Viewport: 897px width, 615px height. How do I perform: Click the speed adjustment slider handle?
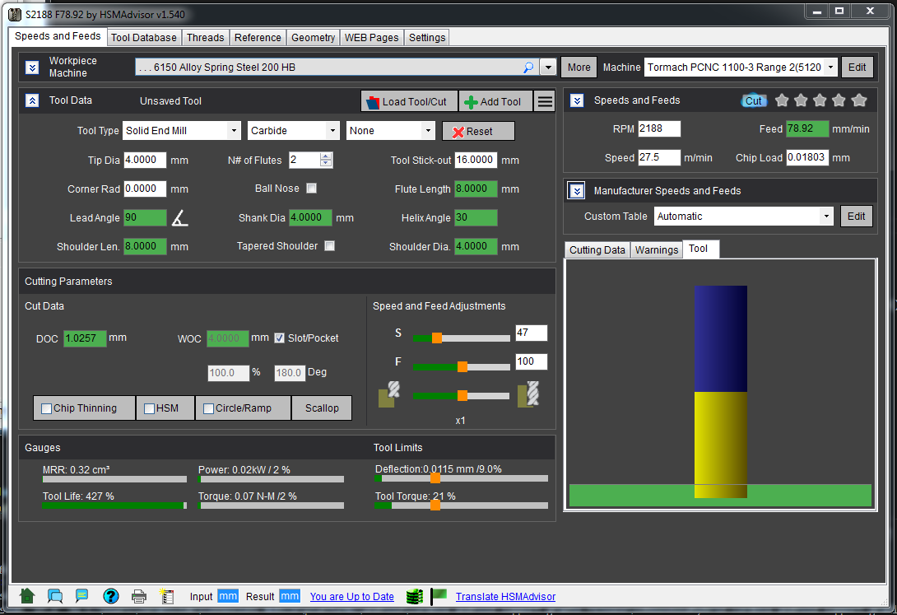436,338
